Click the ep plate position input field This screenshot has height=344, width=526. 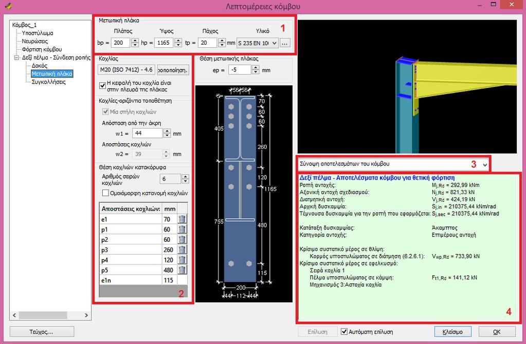tap(240, 70)
